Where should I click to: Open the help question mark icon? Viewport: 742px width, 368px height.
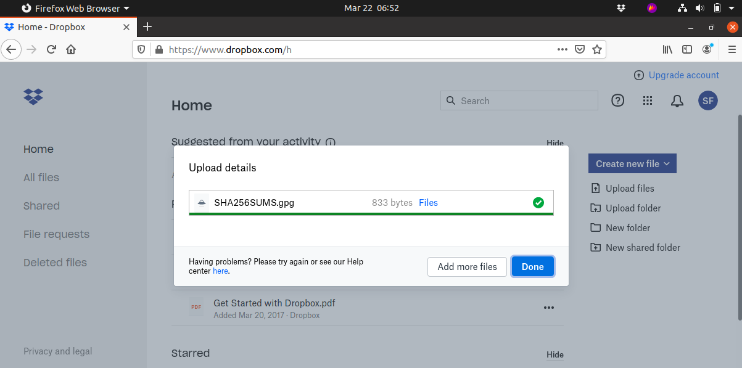point(617,100)
